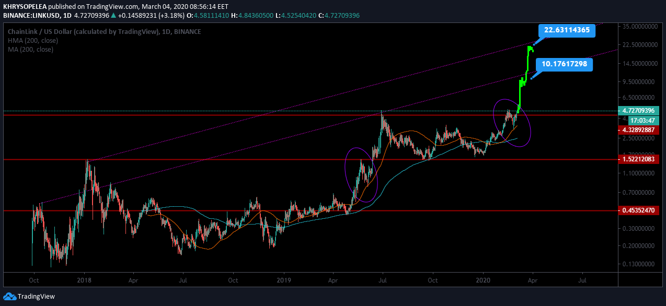Click the 10.17617298 price callout
The image size is (666, 306).
[x=564, y=64]
